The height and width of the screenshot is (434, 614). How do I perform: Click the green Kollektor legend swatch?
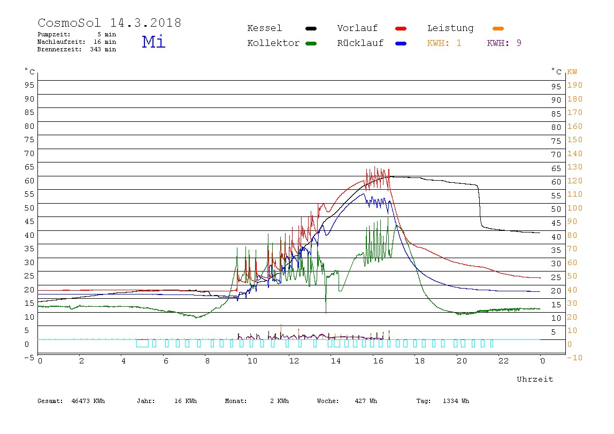311,43
